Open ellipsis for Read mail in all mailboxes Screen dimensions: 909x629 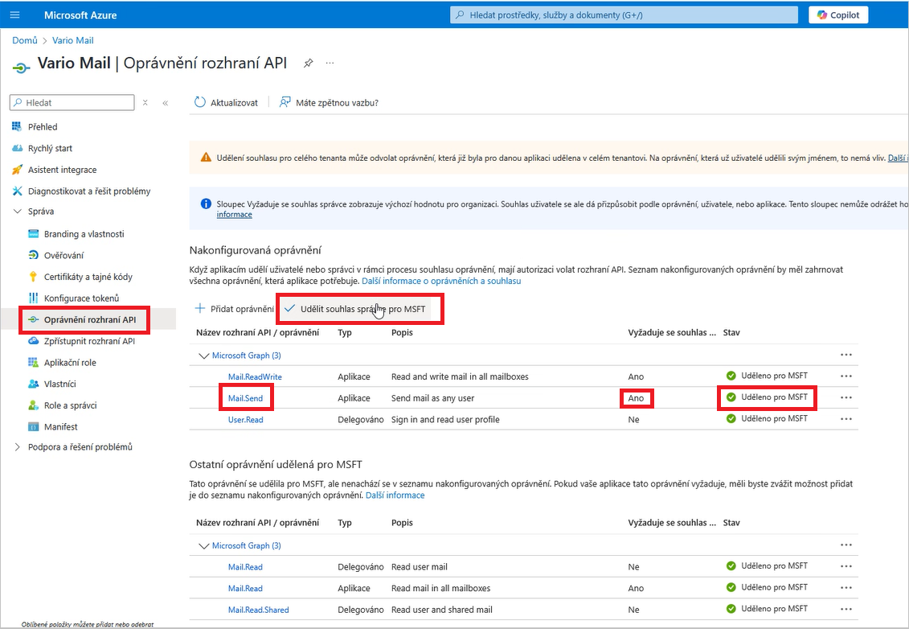coord(846,588)
